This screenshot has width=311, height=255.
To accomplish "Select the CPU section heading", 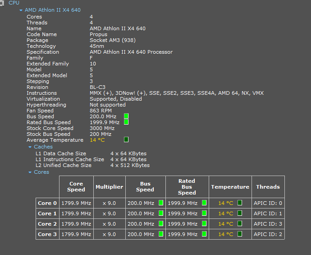I will [14, 3].
